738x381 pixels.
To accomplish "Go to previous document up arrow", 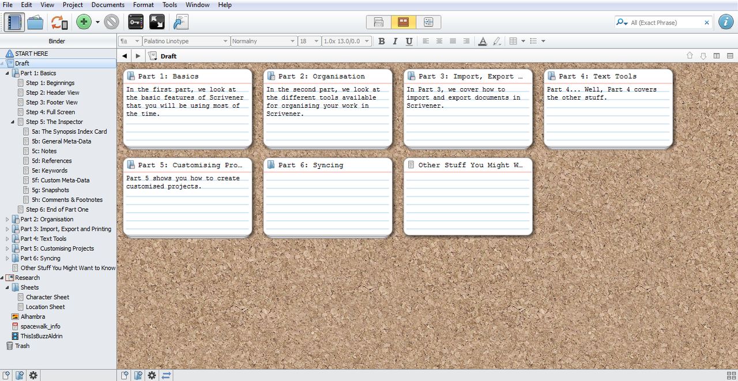I will click(690, 56).
